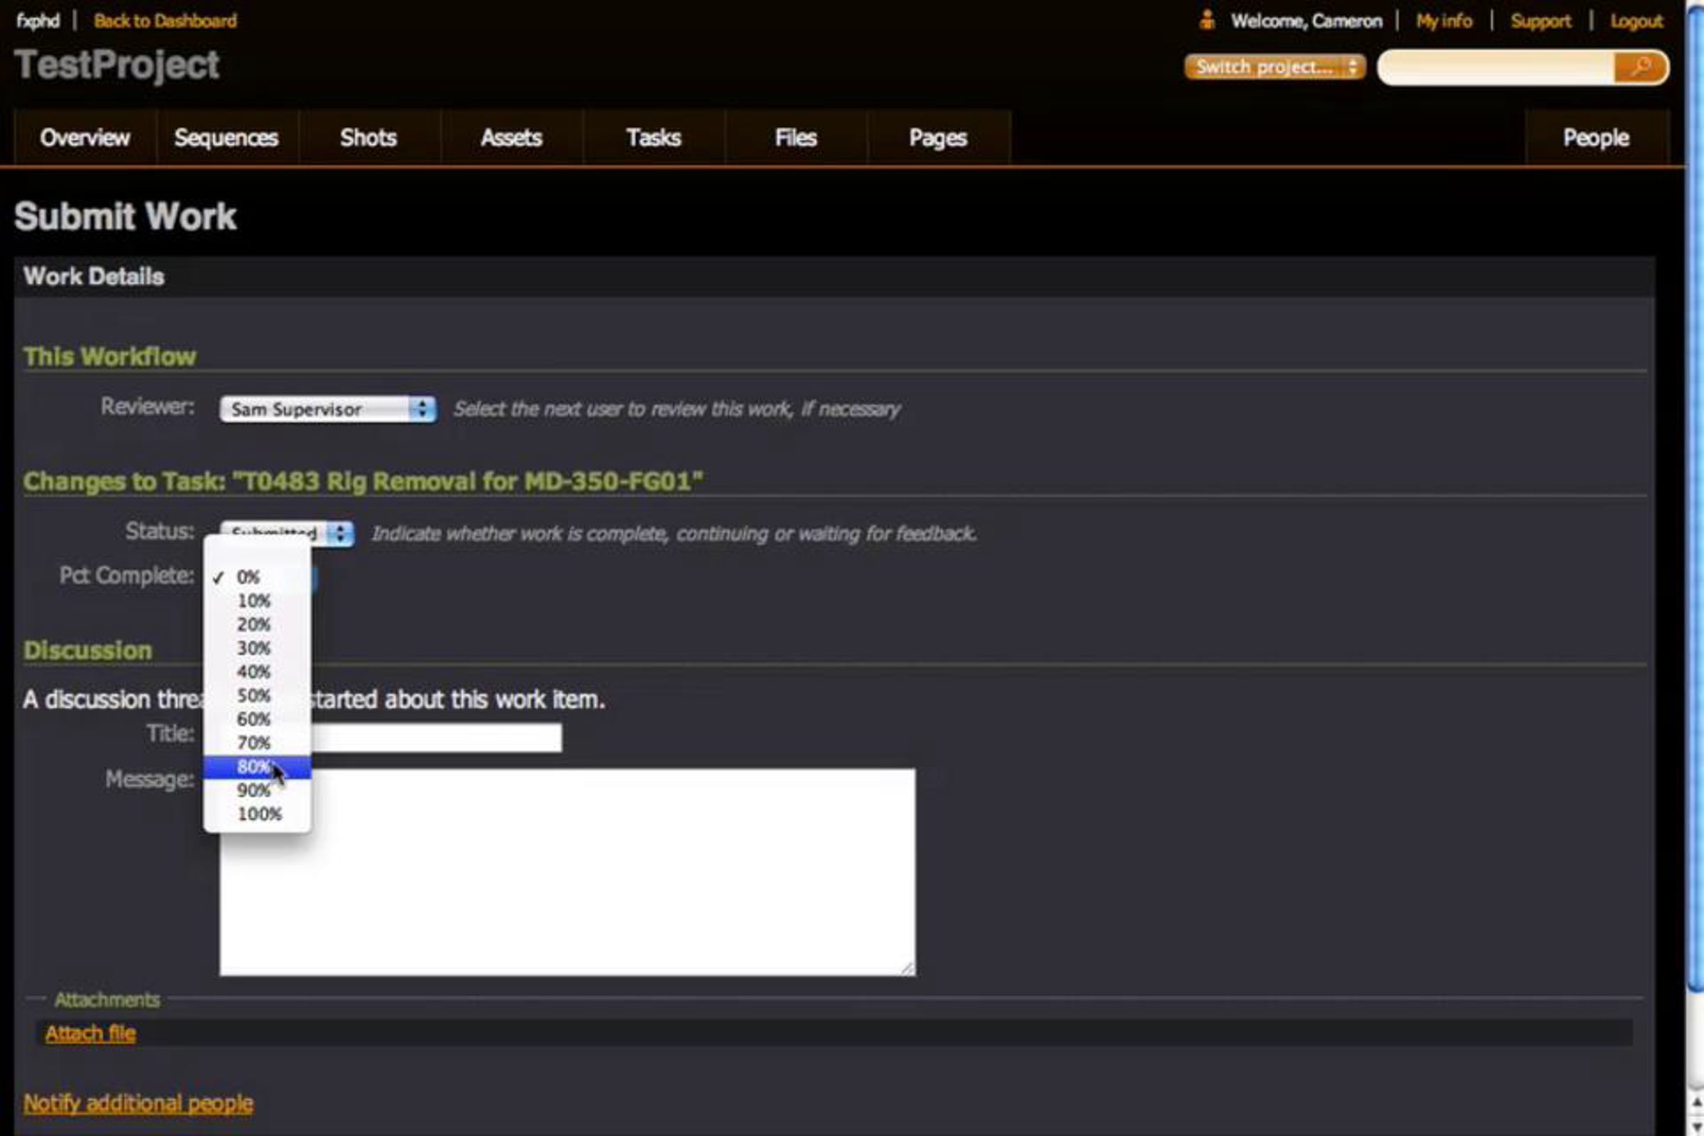Viewport: 1704px width, 1136px height.
Task: Click Notify additional people link
Action: 138,1103
